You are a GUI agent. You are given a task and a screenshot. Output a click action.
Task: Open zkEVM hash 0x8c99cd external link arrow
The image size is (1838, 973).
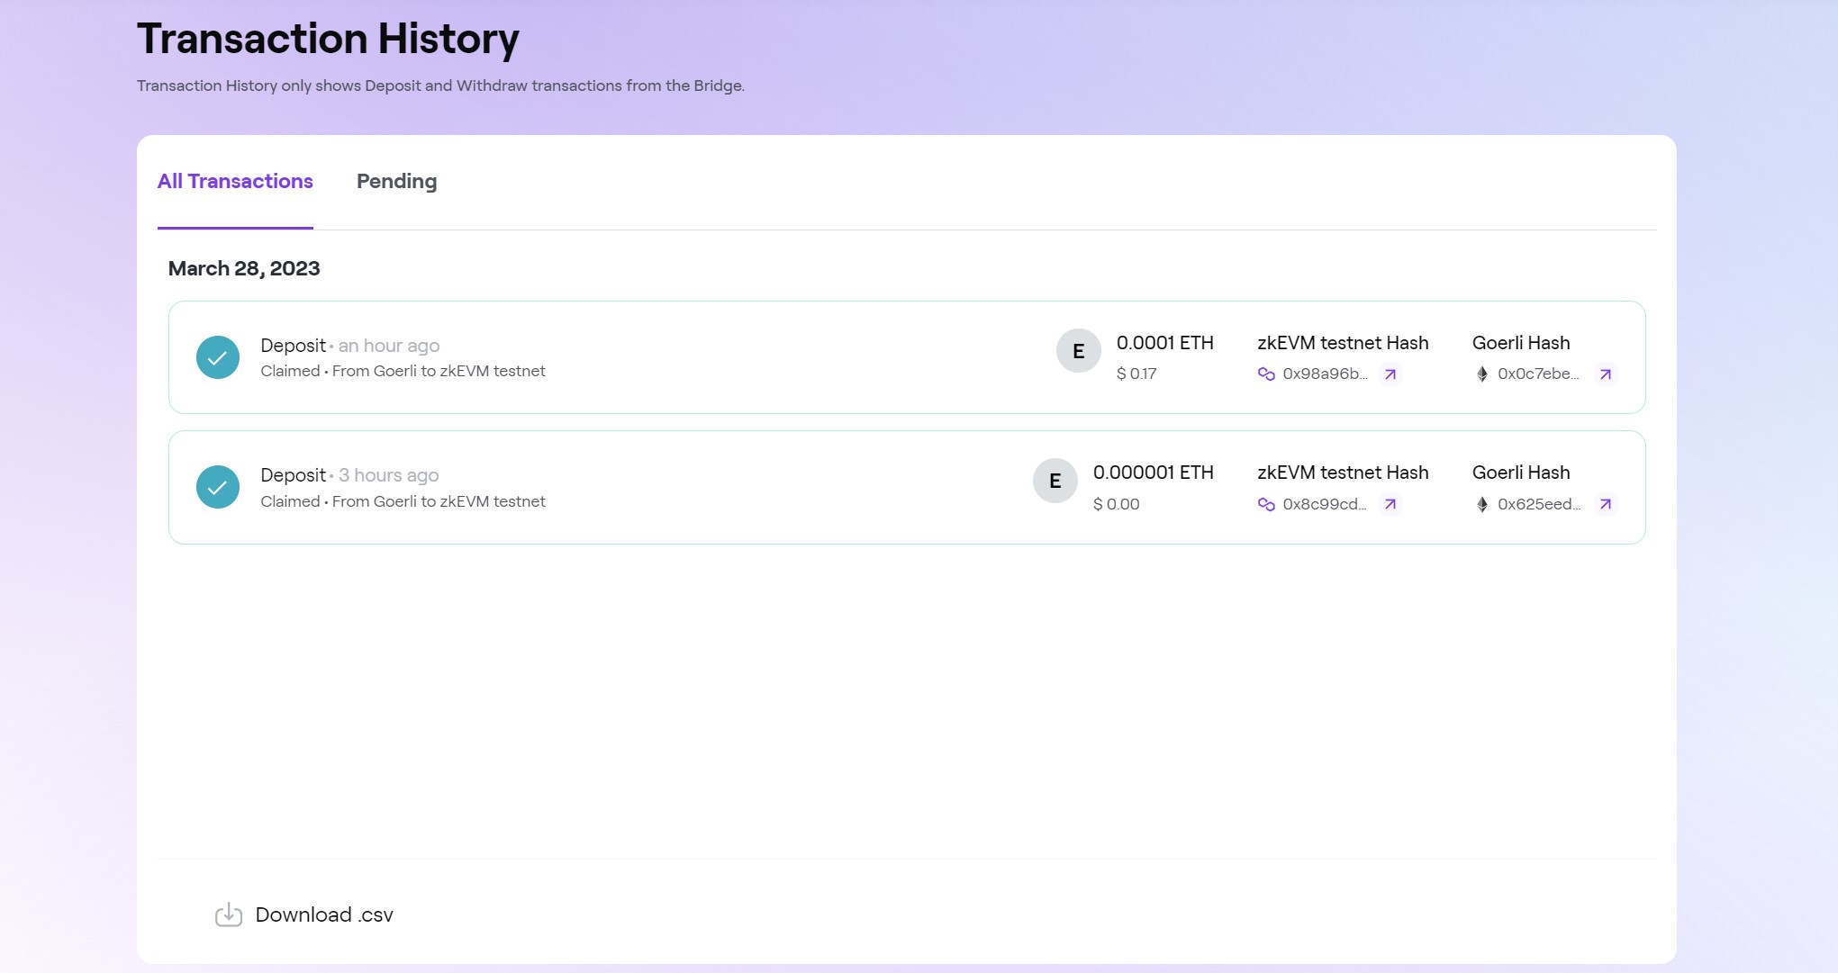(x=1390, y=504)
